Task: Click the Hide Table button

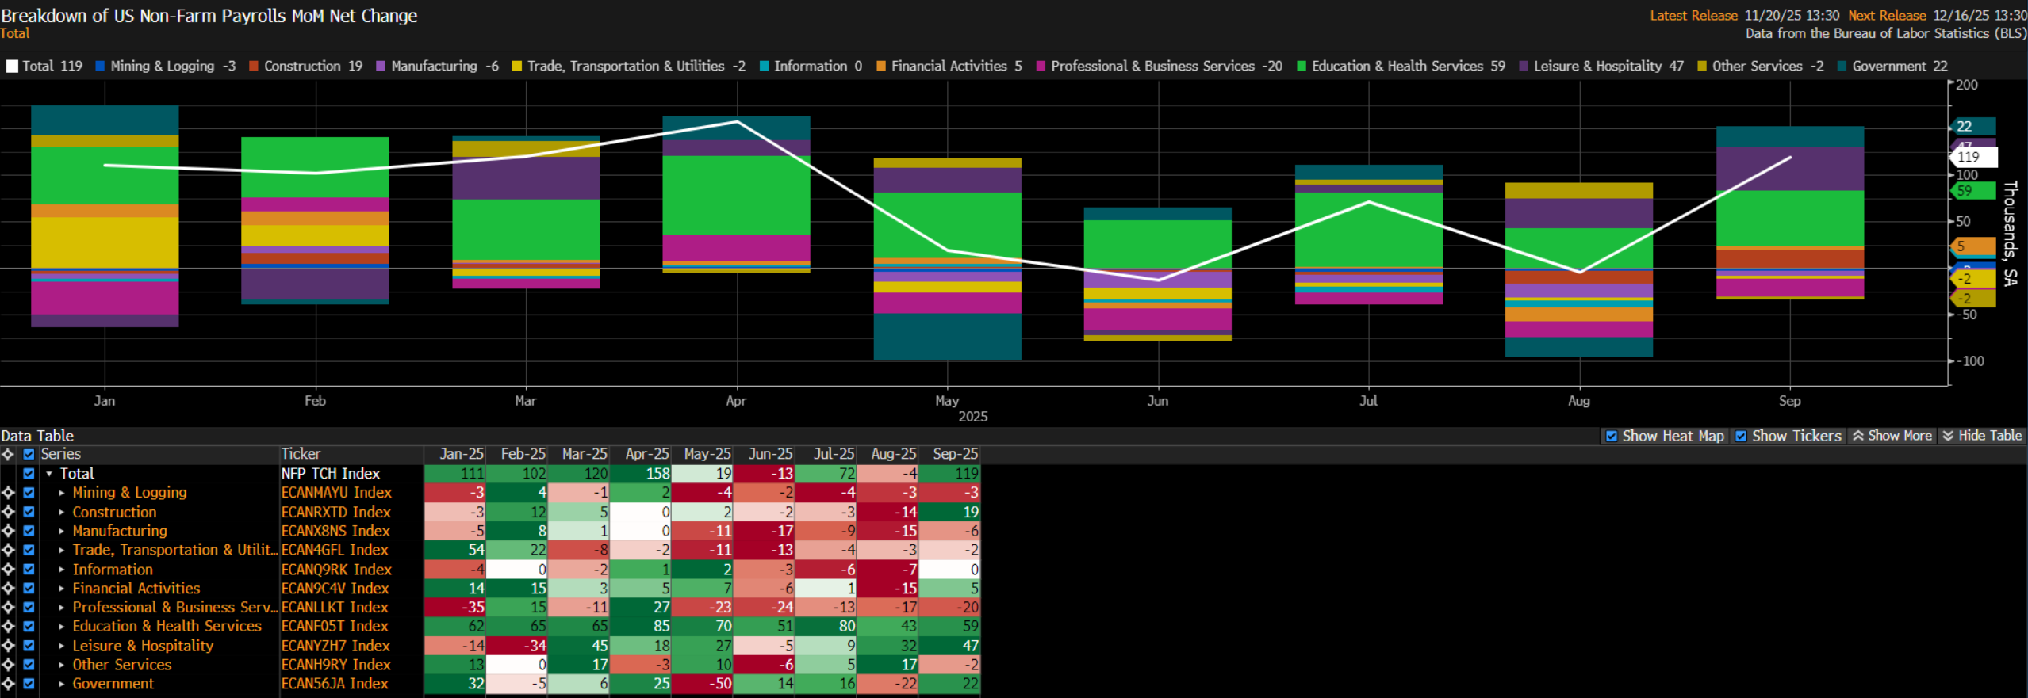Action: click(1981, 436)
